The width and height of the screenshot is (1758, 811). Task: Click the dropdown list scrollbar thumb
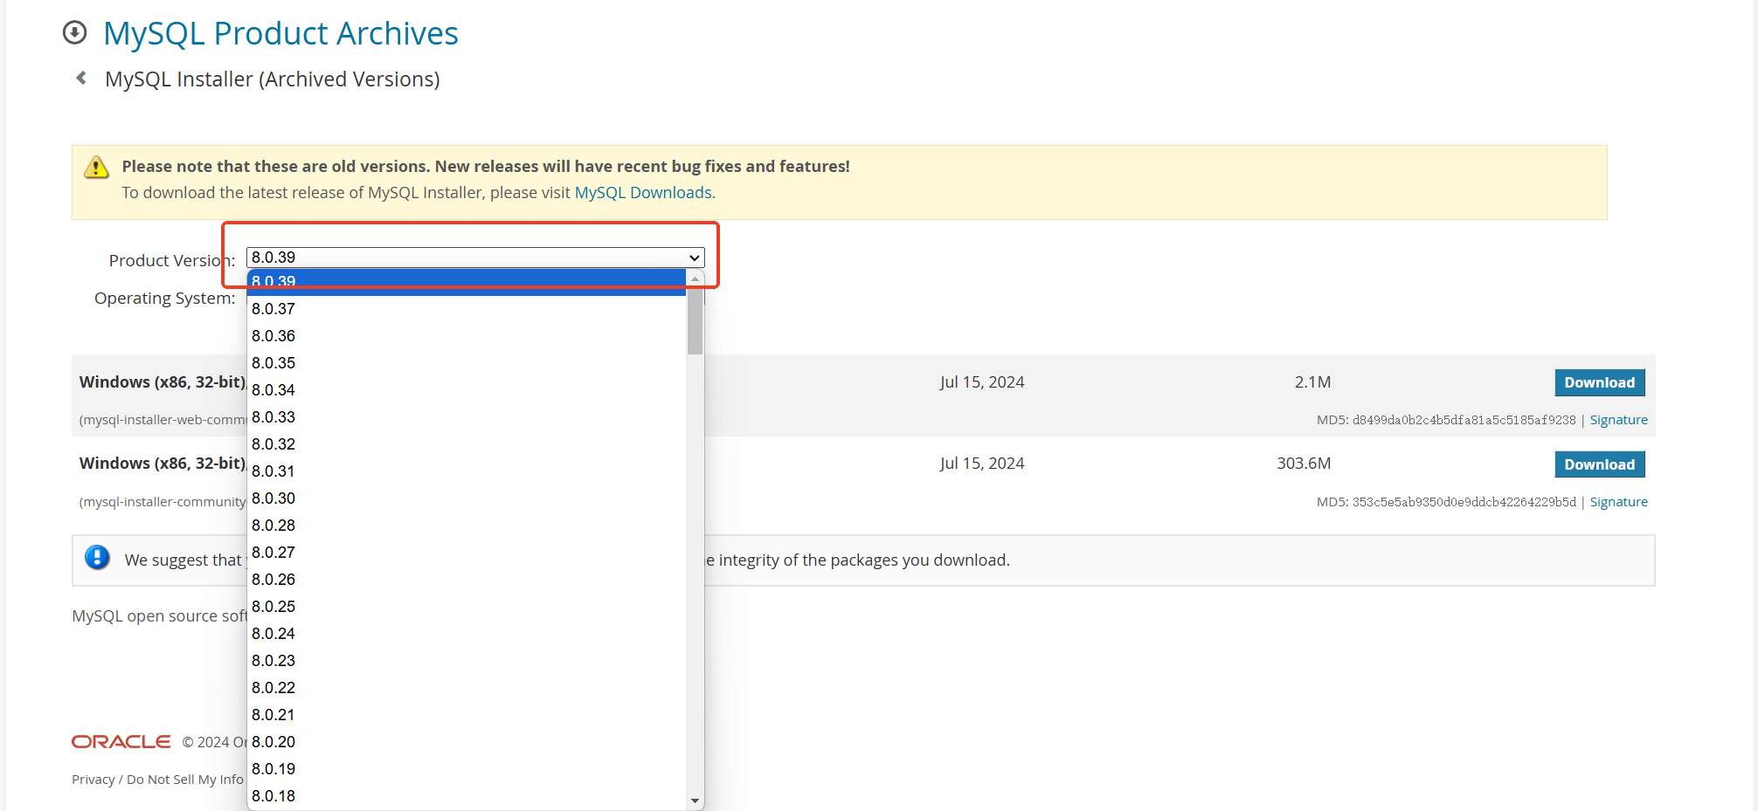(x=695, y=321)
